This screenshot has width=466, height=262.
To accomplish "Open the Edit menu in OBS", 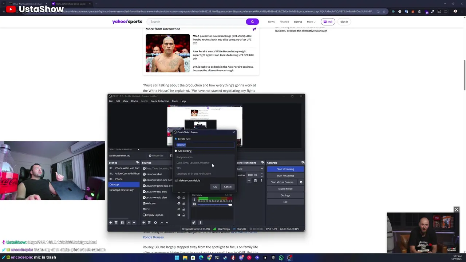I will pos(118,101).
